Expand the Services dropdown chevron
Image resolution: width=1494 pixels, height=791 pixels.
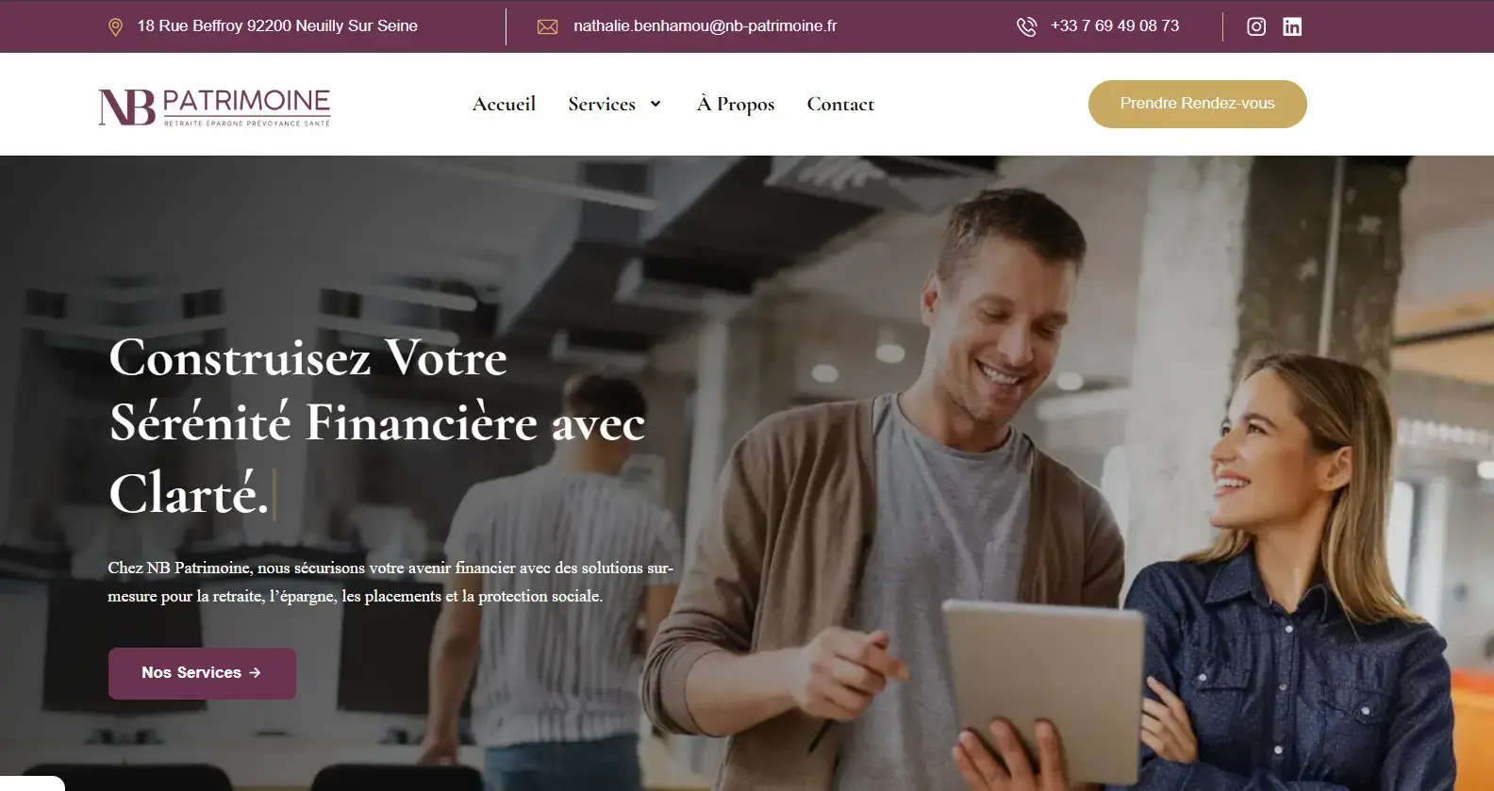click(x=656, y=104)
